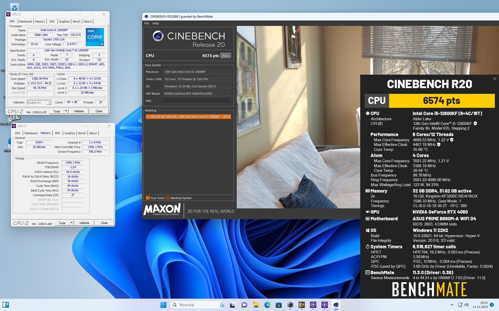Viewport: 499px width, 311px height.
Task: Open the Recycle Bin desktop icon
Action: click(15, 7)
